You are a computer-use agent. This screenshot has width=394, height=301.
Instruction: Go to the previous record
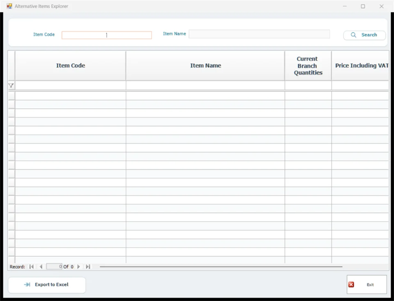pos(41,266)
